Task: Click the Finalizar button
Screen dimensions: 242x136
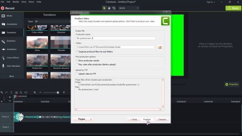Action: [147, 119]
